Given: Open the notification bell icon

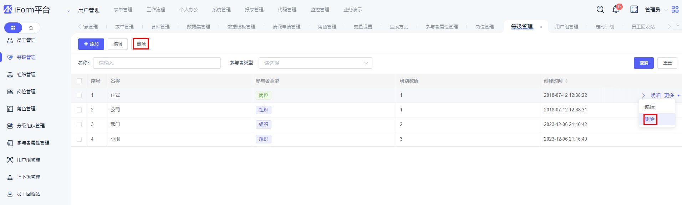Looking at the screenshot, I should pyautogui.click(x=616, y=10).
